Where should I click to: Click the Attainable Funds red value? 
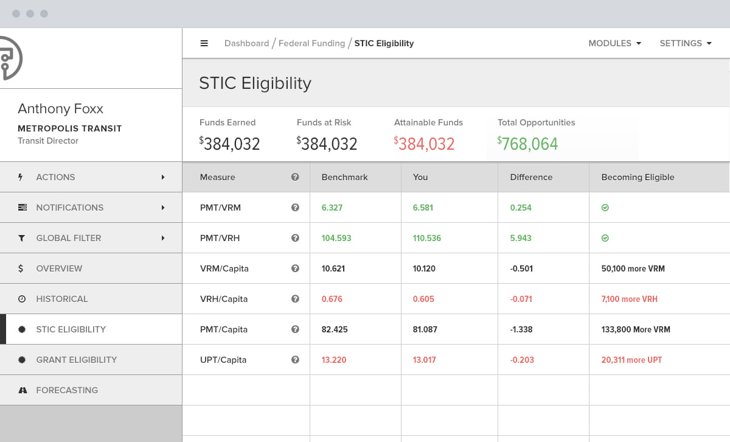pos(425,144)
